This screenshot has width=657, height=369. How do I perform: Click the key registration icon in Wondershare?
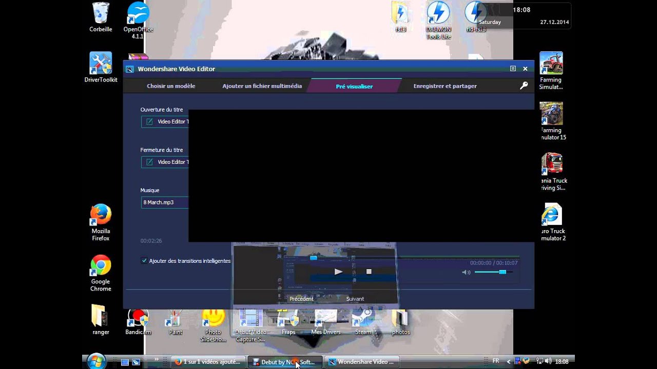(x=524, y=86)
